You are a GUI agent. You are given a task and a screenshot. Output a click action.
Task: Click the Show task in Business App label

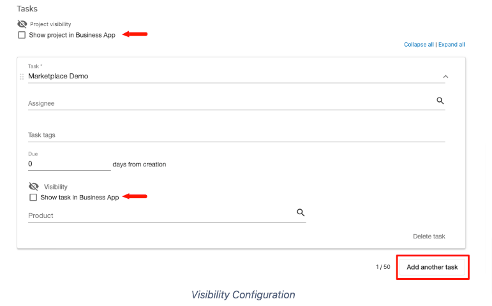point(80,197)
